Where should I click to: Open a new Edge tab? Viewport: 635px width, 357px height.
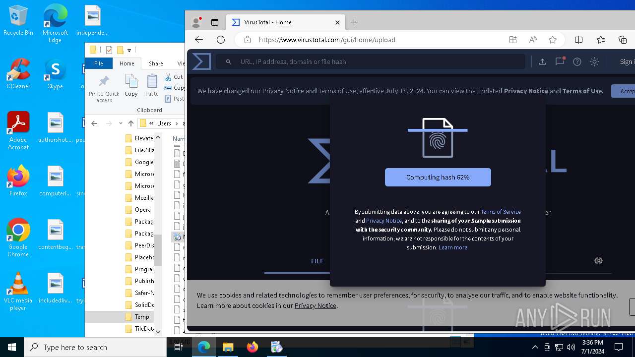coord(354,22)
